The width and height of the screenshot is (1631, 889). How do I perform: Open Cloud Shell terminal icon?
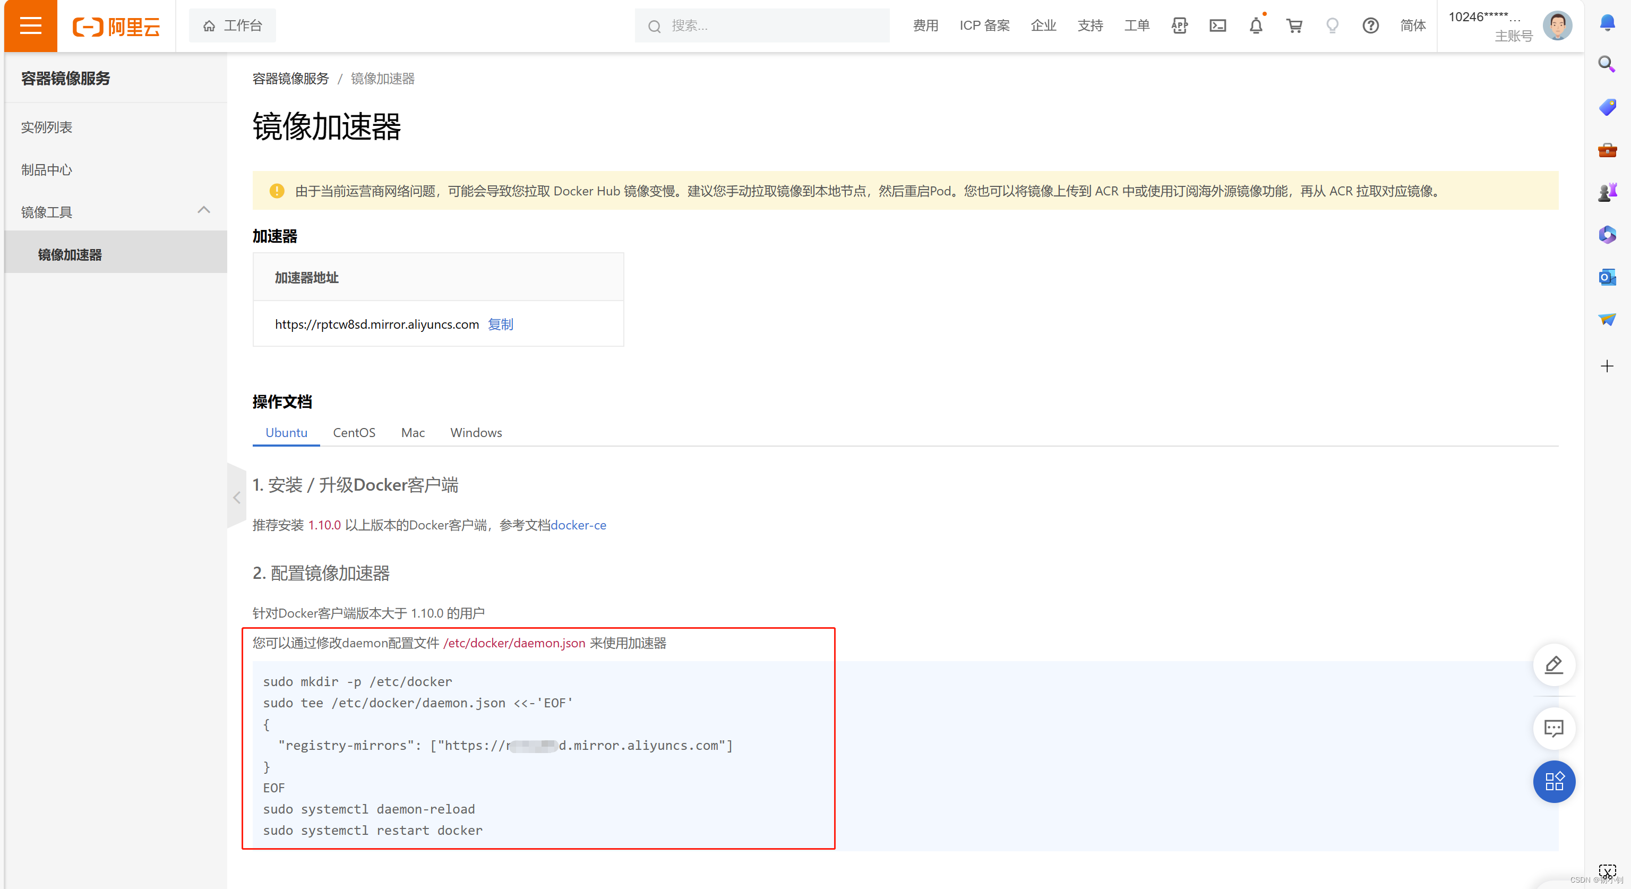click(x=1217, y=26)
